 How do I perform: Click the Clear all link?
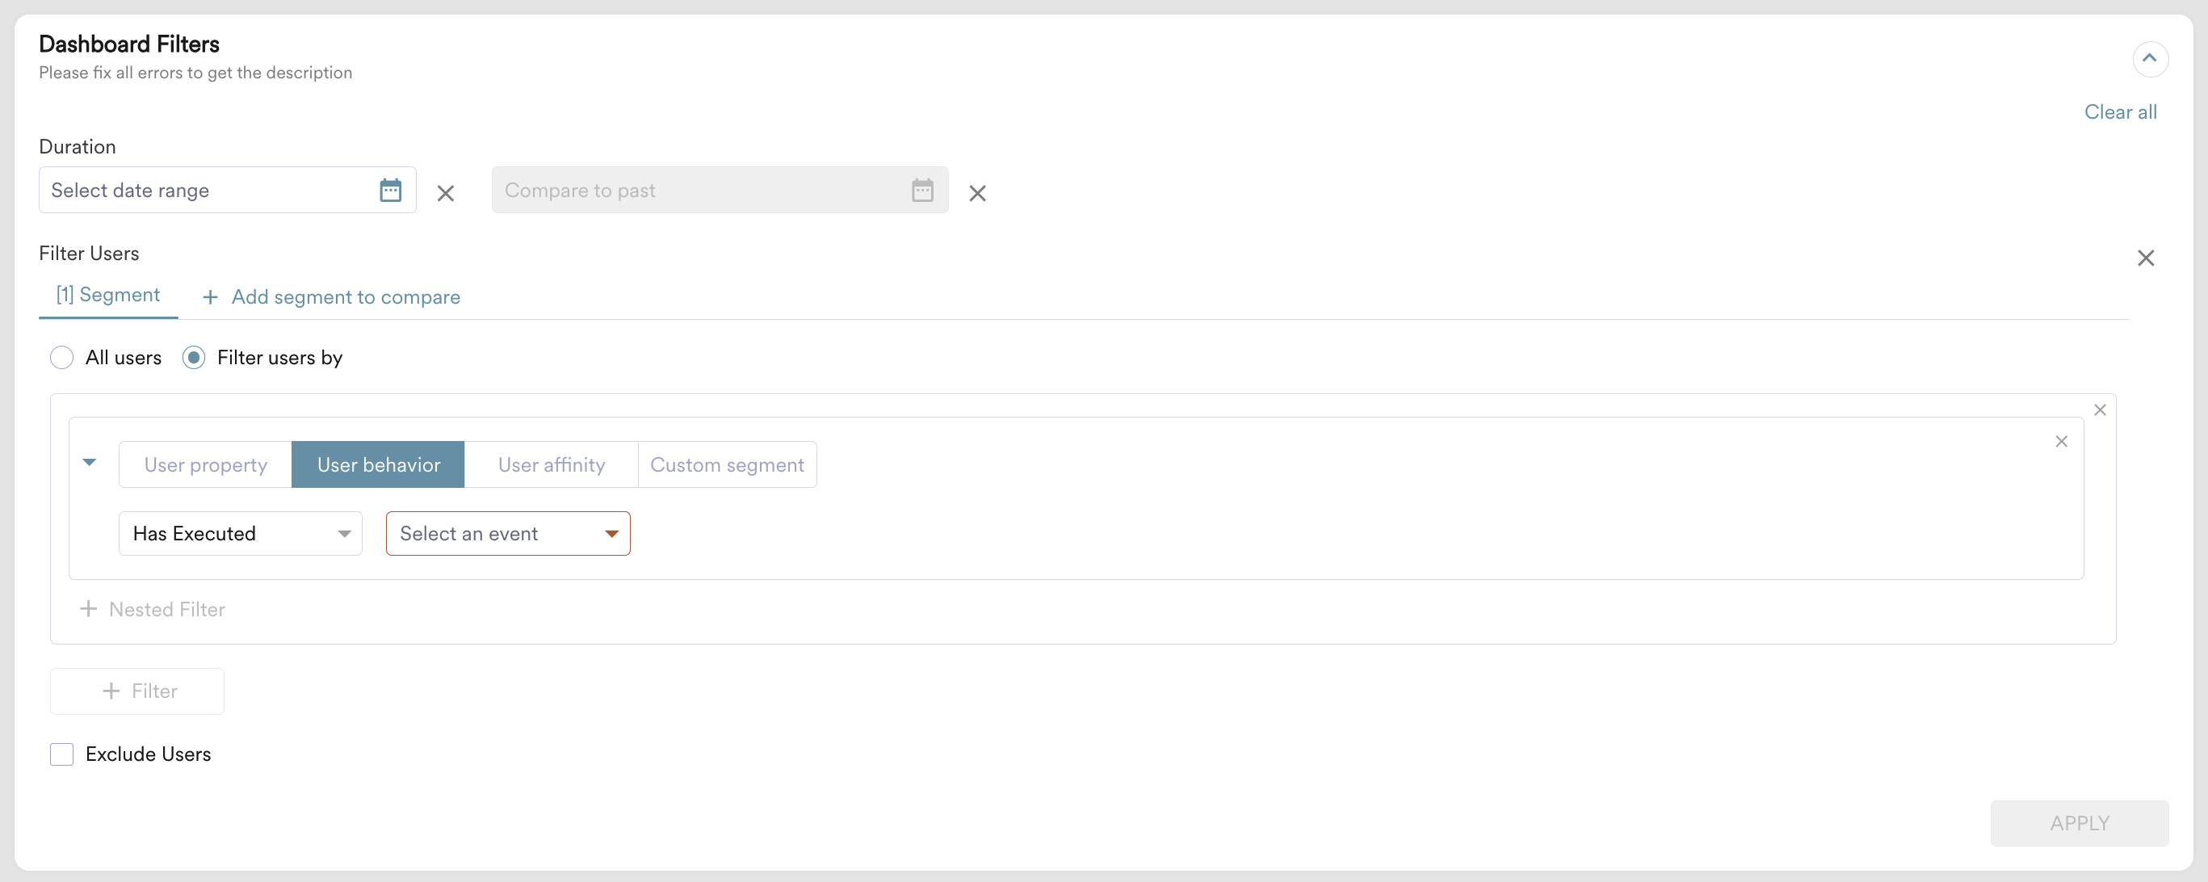point(2119,112)
